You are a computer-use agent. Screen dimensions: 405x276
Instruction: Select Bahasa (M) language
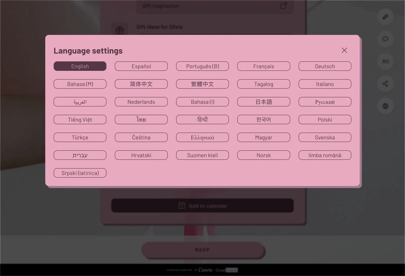80,84
